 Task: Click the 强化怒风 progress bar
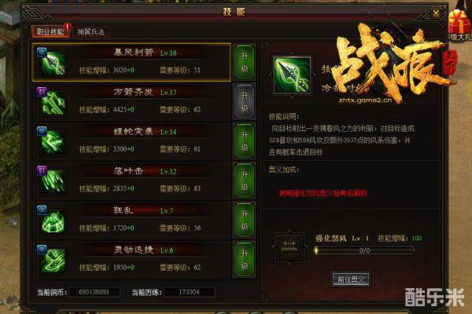[x=364, y=250]
